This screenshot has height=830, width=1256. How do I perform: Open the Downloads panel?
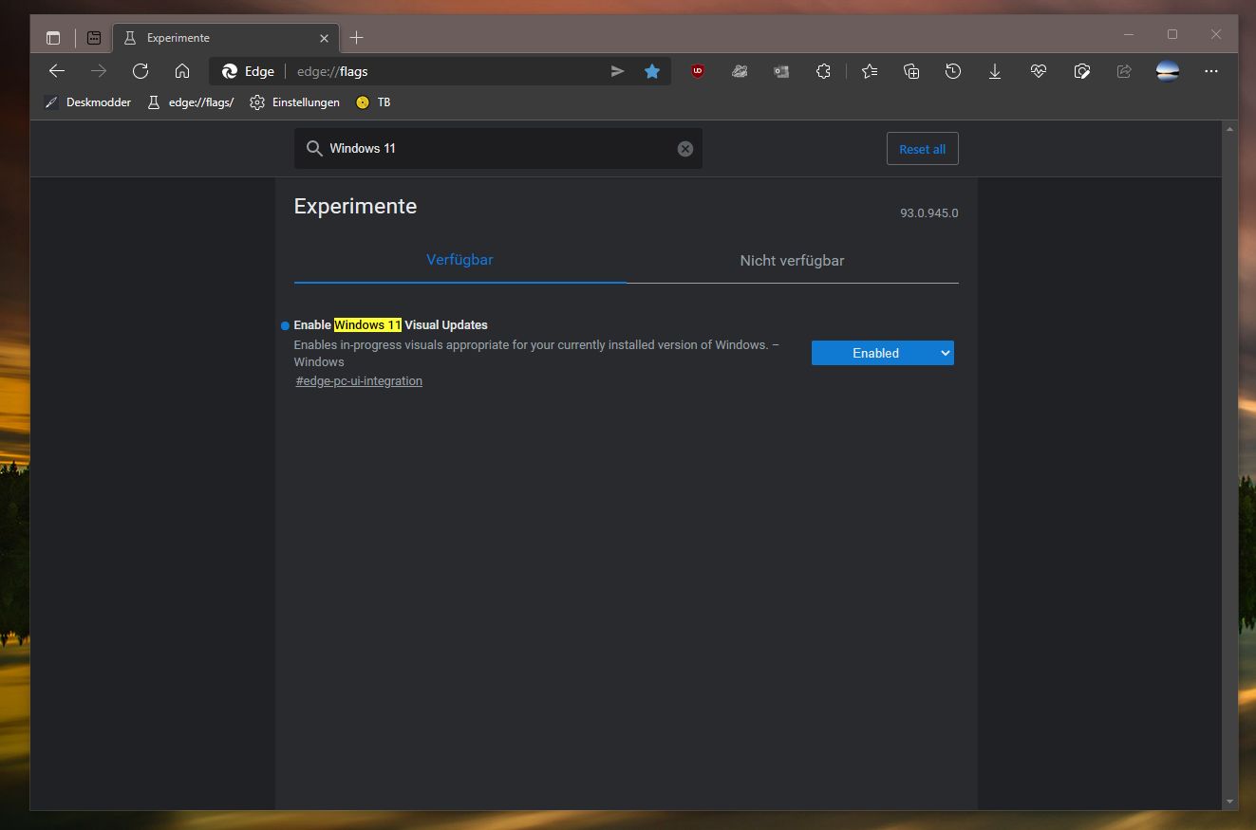[995, 71]
